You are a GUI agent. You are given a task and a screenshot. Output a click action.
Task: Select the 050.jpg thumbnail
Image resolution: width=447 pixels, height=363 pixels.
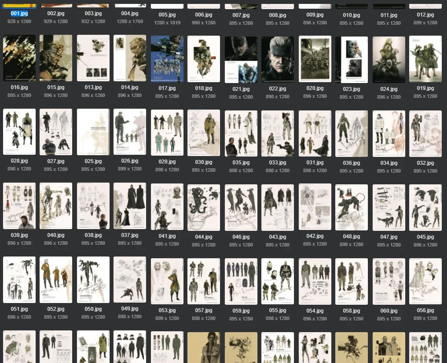(x=93, y=280)
